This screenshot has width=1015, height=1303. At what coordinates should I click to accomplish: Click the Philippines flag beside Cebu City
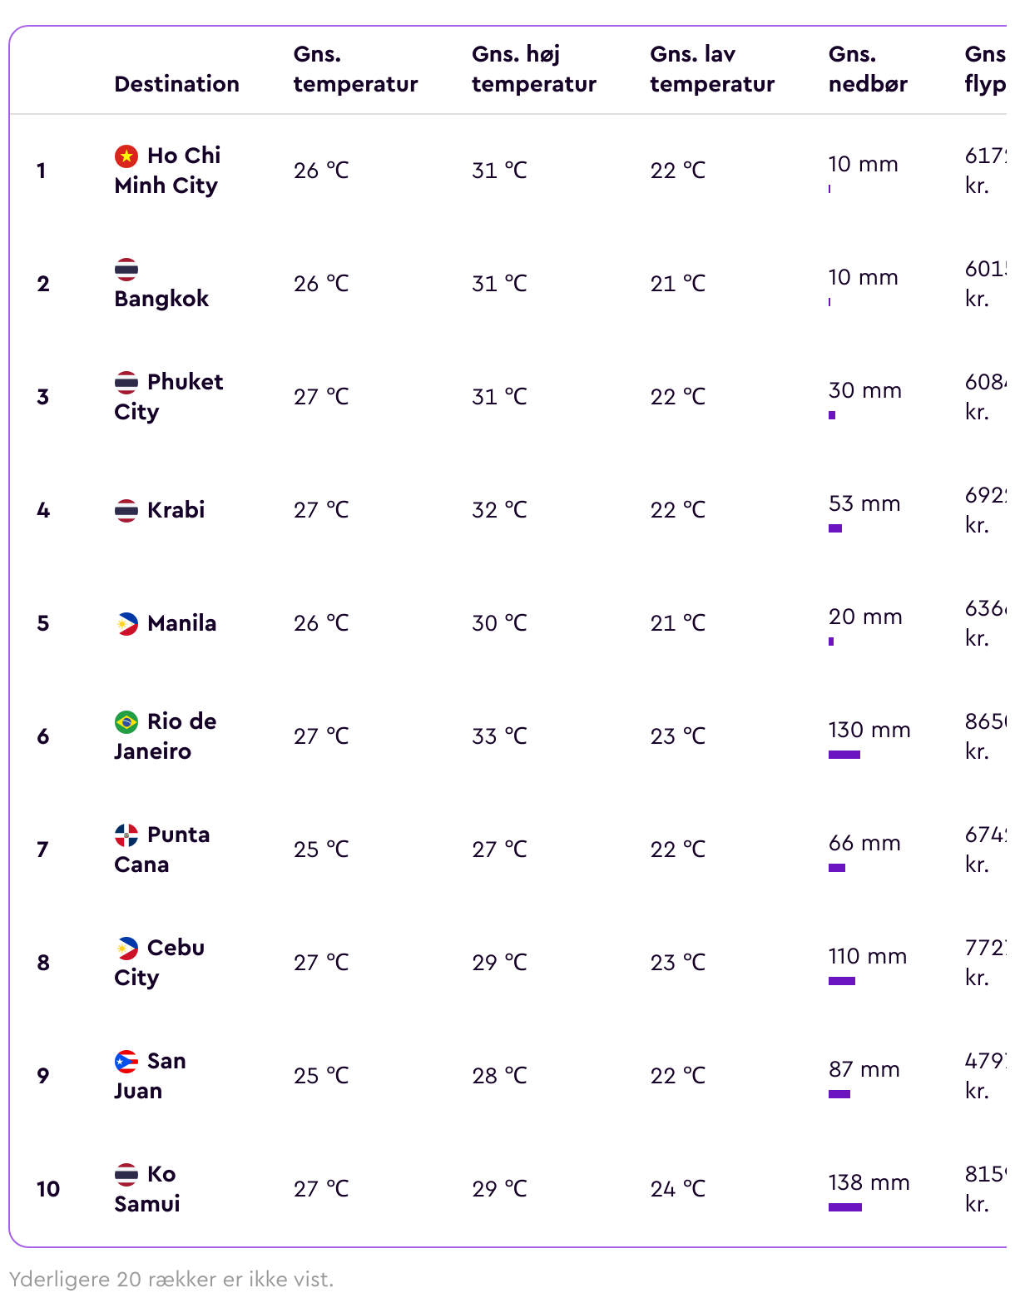click(x=126, y=948)
